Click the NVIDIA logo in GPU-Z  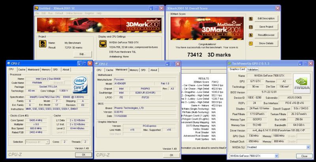(302, 83)
